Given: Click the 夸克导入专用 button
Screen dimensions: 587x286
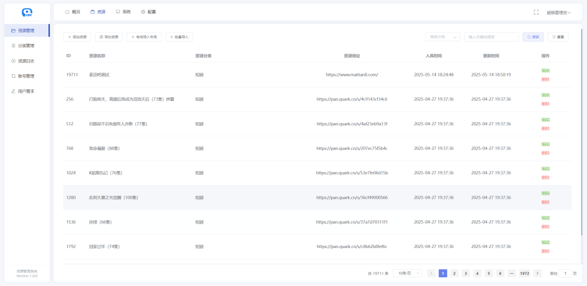Looking at the screenshot, I should tap(144, 37).
